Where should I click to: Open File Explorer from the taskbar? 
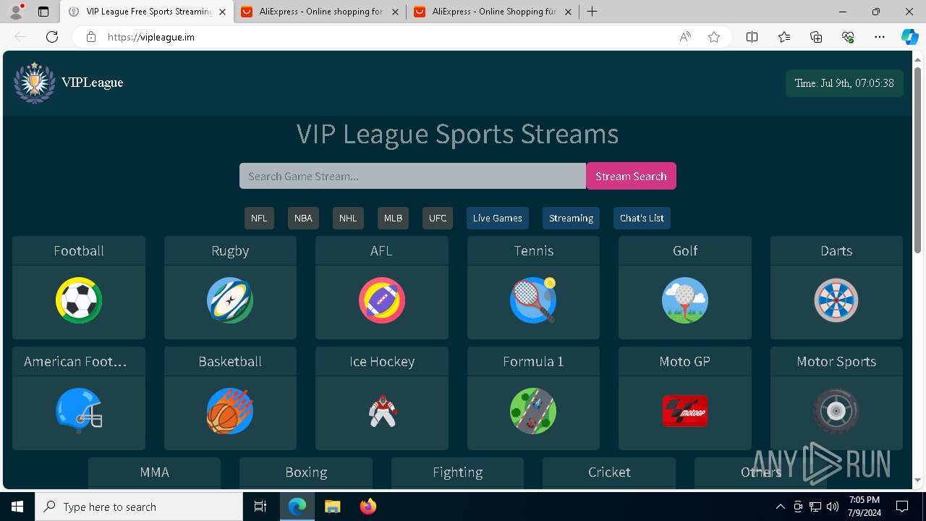pos(332,507)
